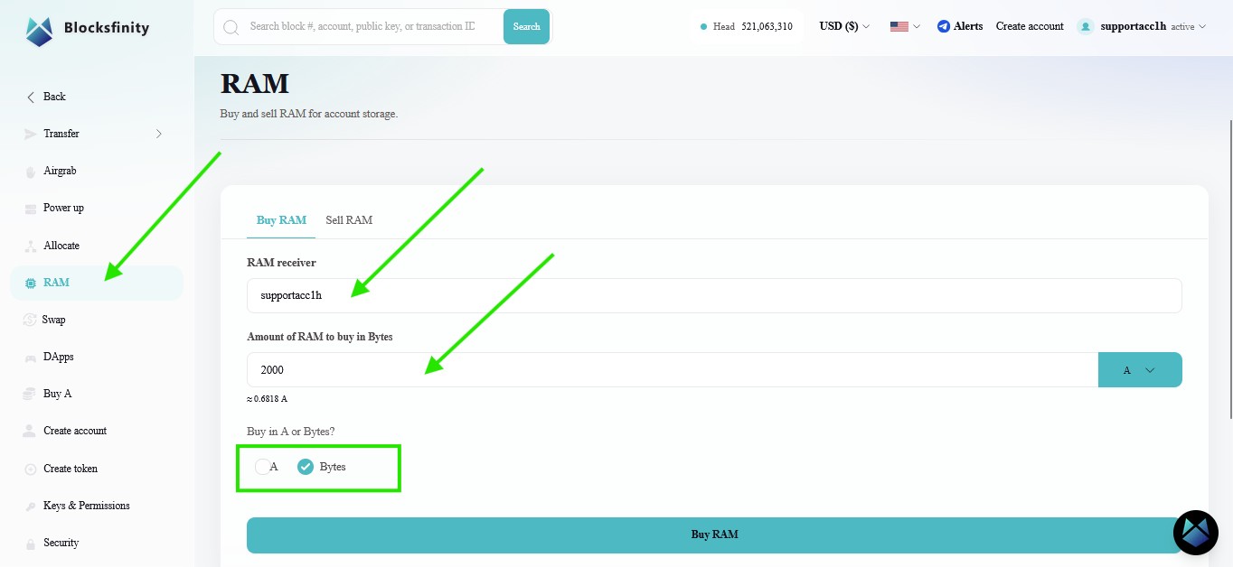
Task: Expand the Transfer submenu chevron
Action: pos(159,134)
